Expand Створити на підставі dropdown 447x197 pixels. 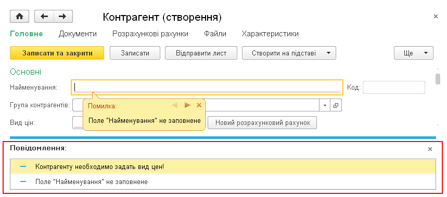(x=289, y=53)
